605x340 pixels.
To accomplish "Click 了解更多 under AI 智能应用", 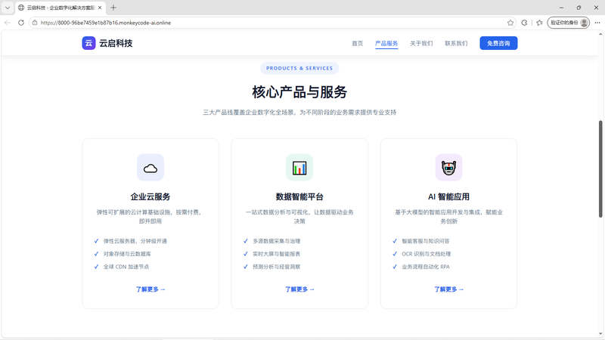I will coord(448,289).
